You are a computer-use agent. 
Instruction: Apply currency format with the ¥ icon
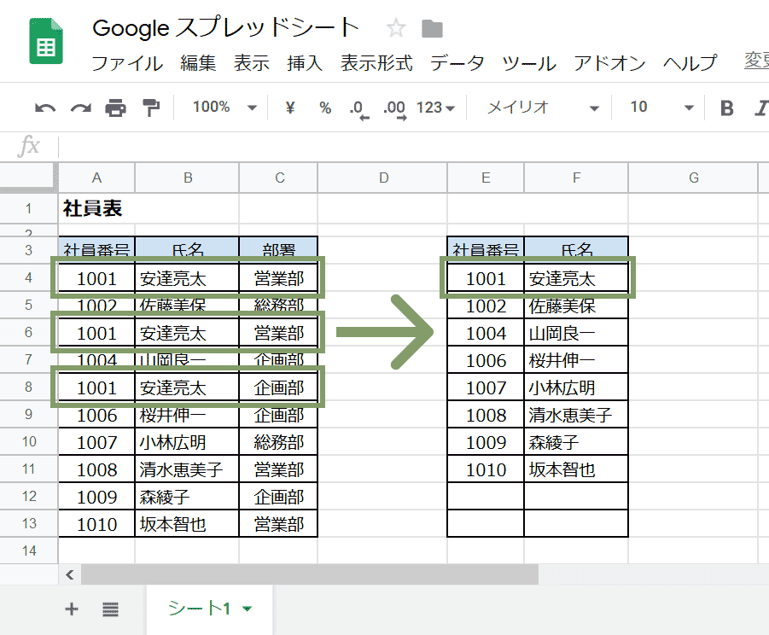[x=288, y=108]
